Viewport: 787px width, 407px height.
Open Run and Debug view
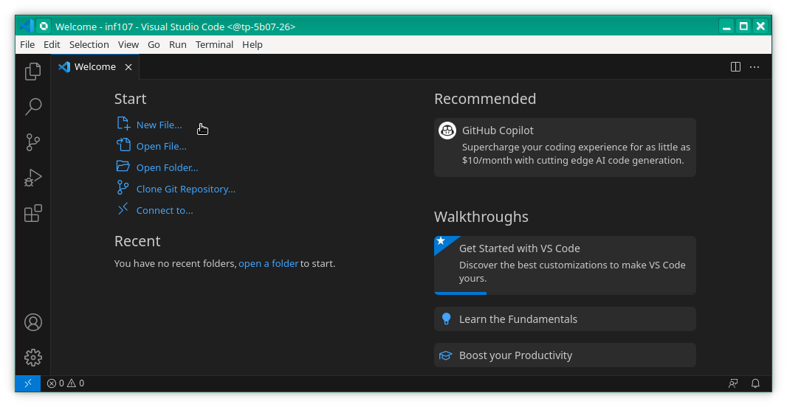point(32,178)
